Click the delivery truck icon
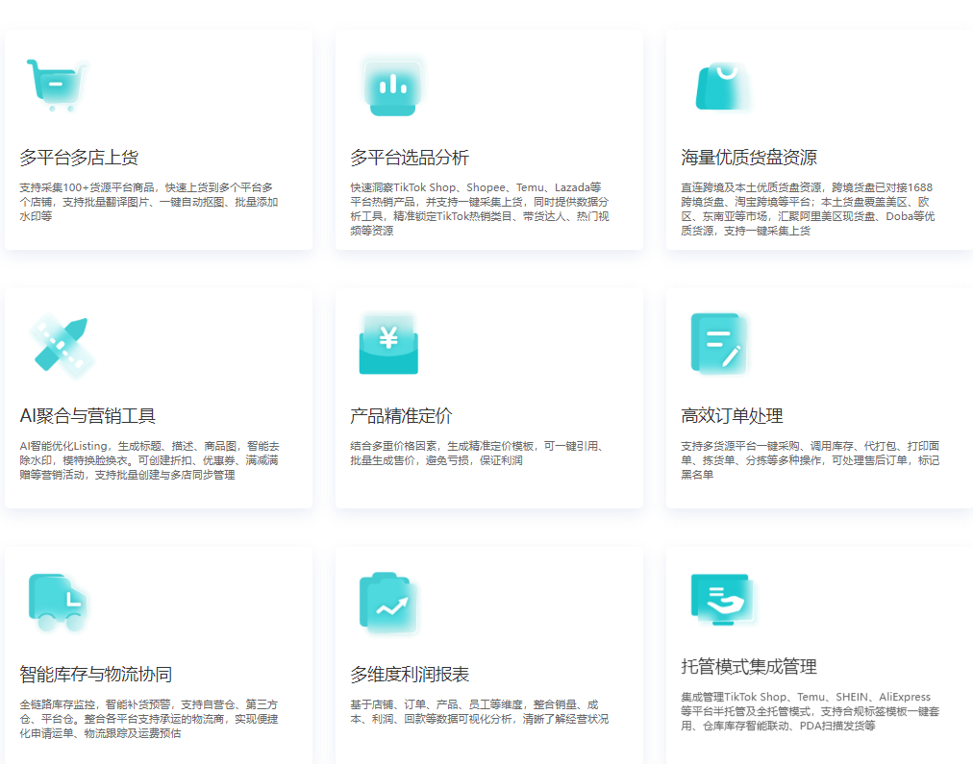The height and width of the screenshot is (764, 973). pyautogui.click(x=57, y=603)
